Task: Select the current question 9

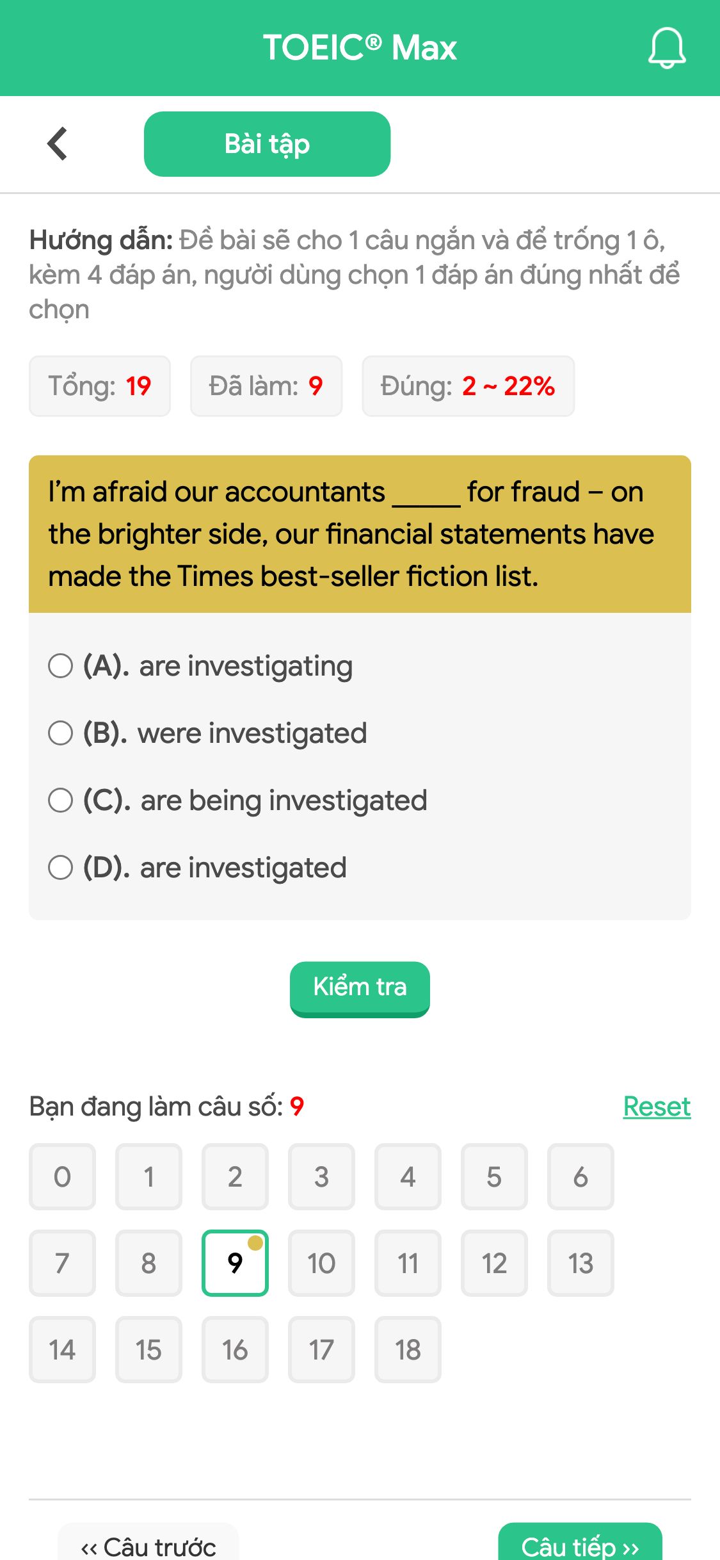Action: (235, 1263)
